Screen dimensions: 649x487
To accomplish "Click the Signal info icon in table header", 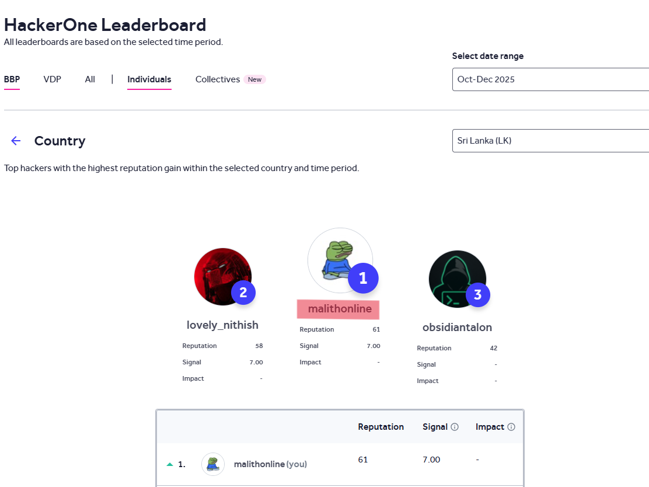I will 454,426.
